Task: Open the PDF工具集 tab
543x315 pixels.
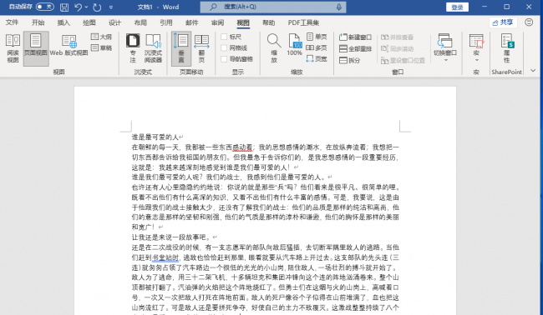Action: (x=303, y=22)
